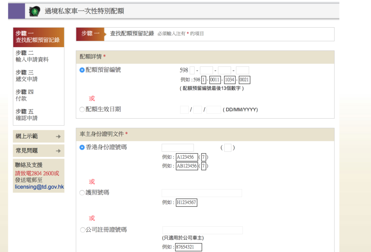This screenshot has height=252, width=371.
Task: Open the 常見問題 FAQ button
Action: pyautogui.click(x=38, y=151)
